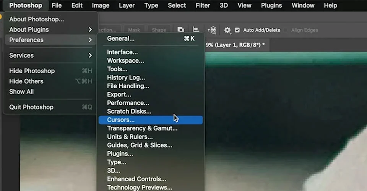367x191 pixels.
Task: Open the Select menu
Action: tap(177, 5)
